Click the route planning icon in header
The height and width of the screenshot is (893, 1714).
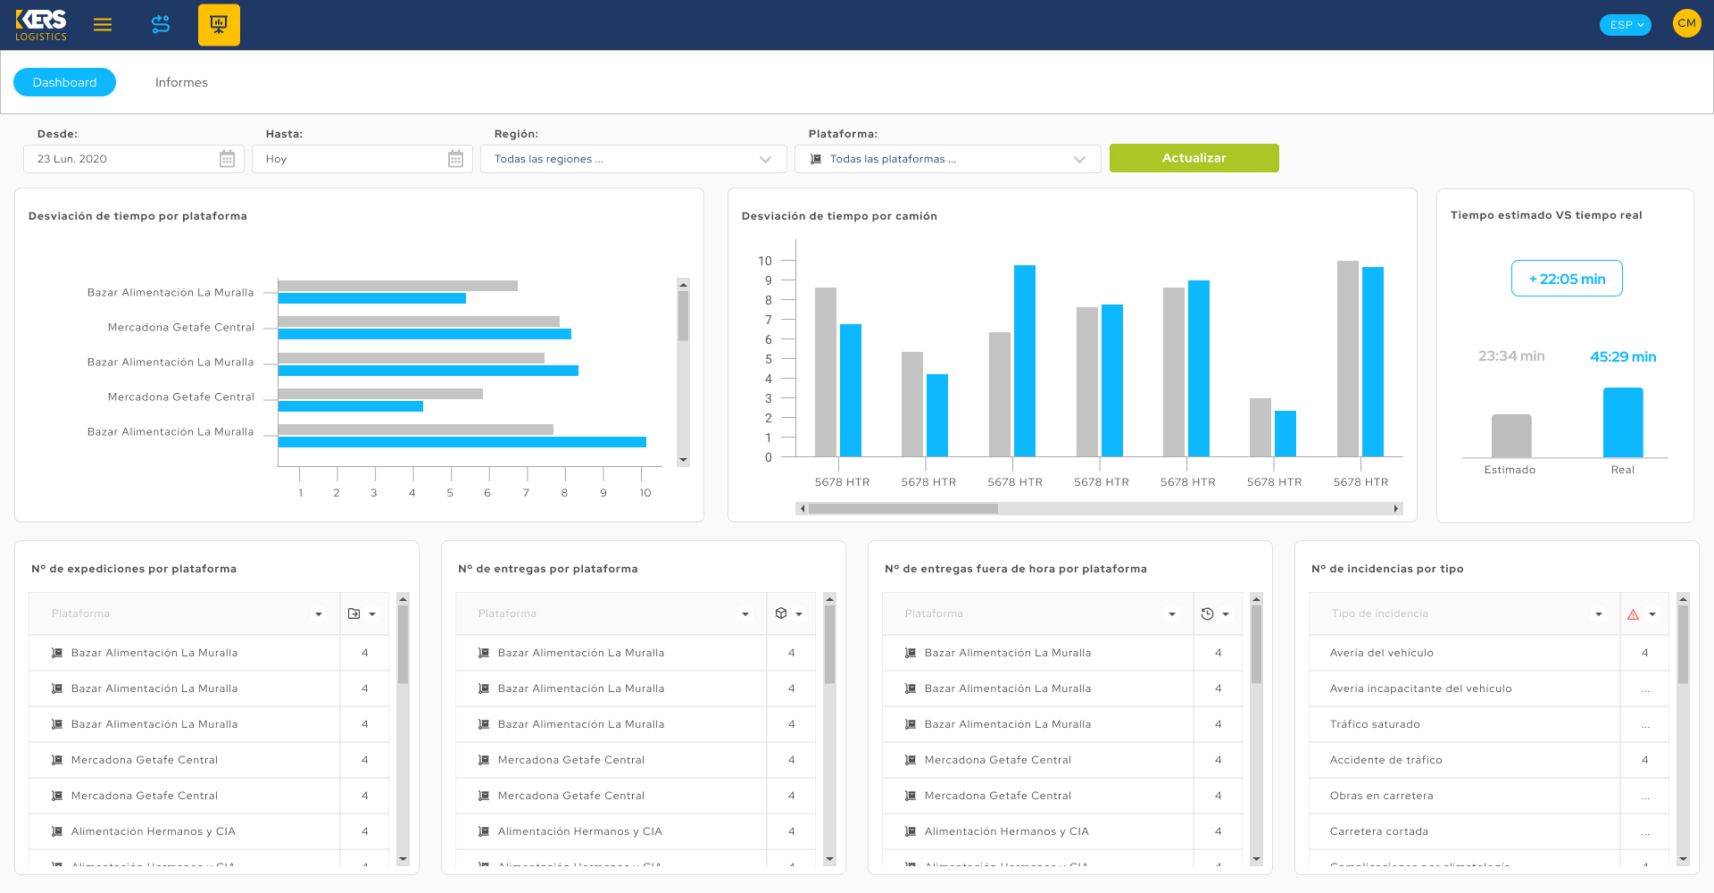[x=161, y=25]
